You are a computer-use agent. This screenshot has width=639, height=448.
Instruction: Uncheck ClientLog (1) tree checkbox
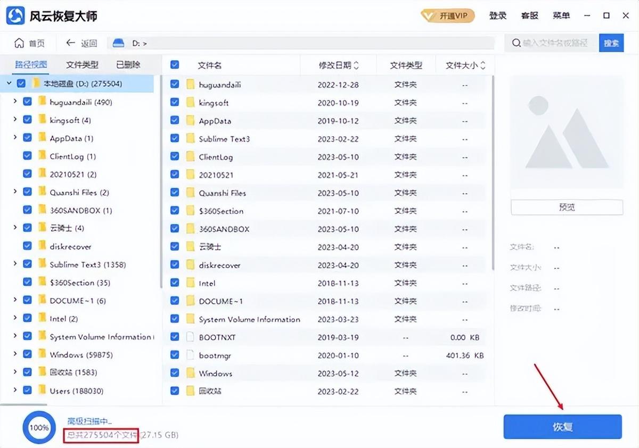[28, 156]
